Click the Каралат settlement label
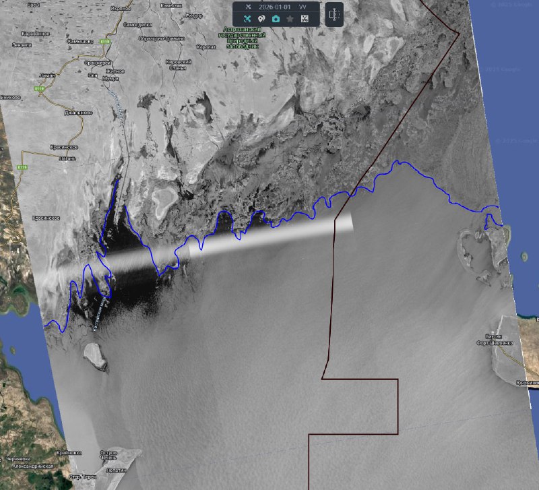 [205, 48]
